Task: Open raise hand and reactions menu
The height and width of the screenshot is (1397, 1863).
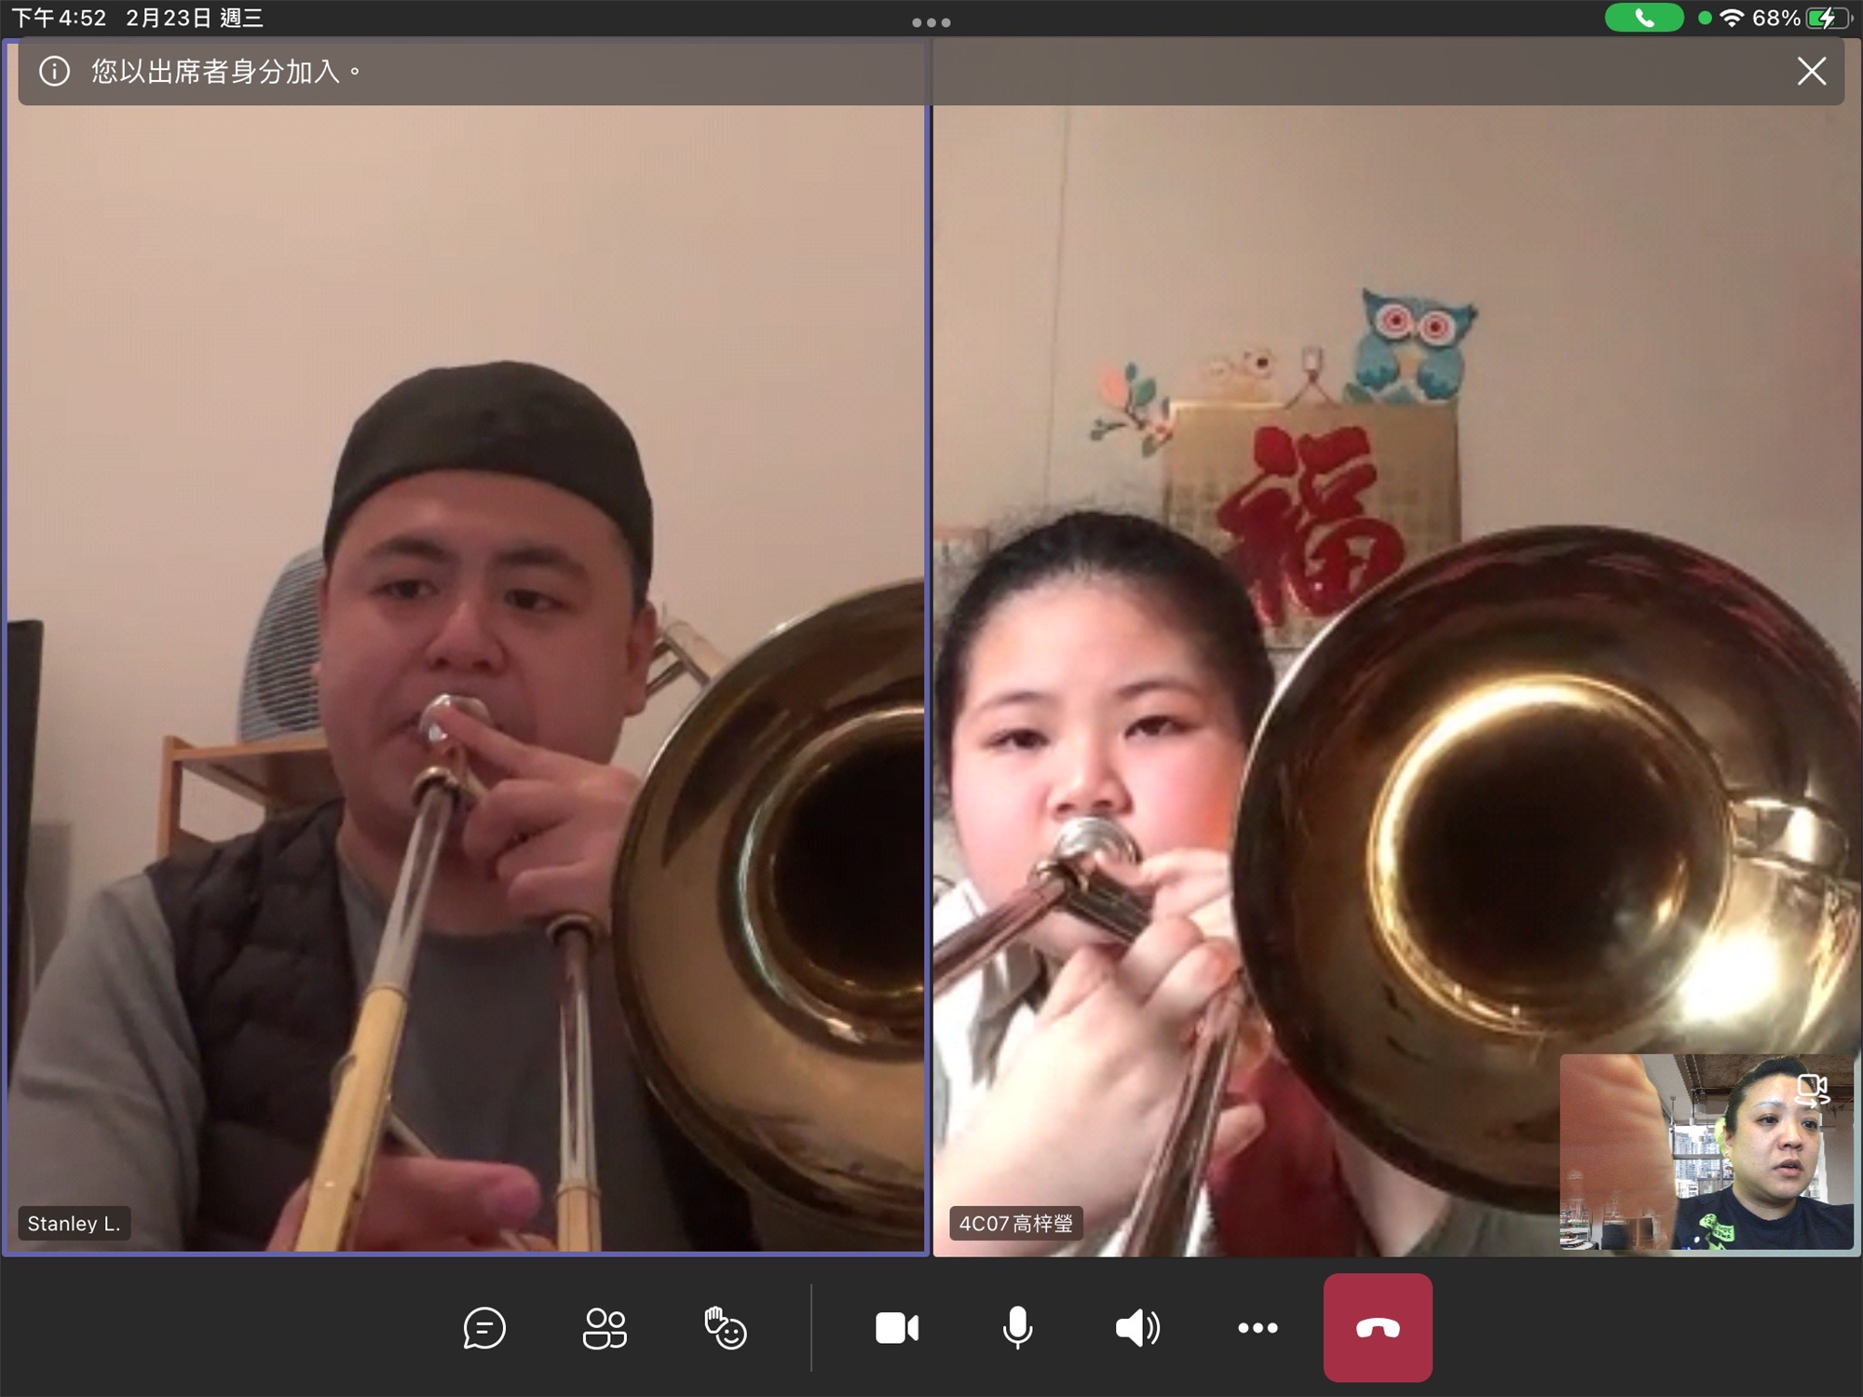Action: coord(725,1328)
